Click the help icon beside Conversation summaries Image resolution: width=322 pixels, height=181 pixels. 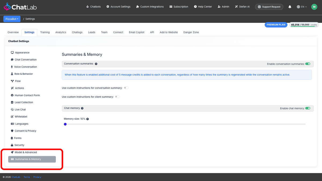96,64
